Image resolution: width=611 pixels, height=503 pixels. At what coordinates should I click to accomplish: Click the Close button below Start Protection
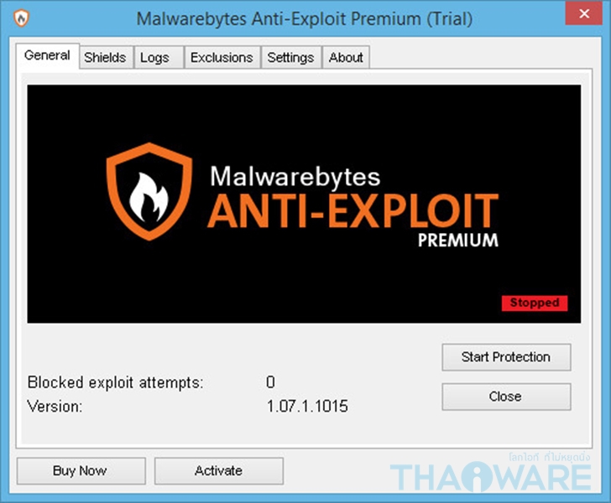[x=506, y=397]
